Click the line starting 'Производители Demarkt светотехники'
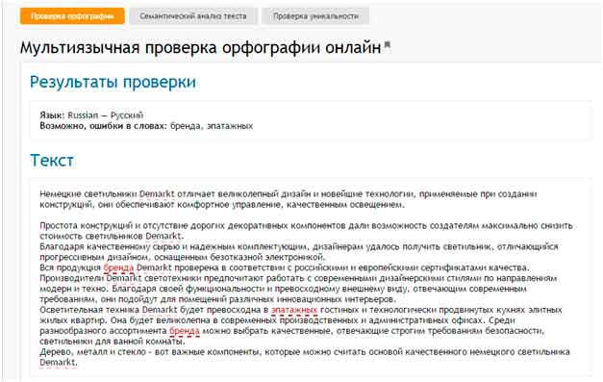Image resolution: width=603 pixels, height=382 pixels. point(298,278)
